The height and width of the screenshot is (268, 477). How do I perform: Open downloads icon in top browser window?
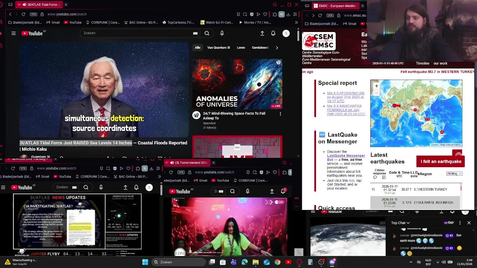tap(288, 14)
